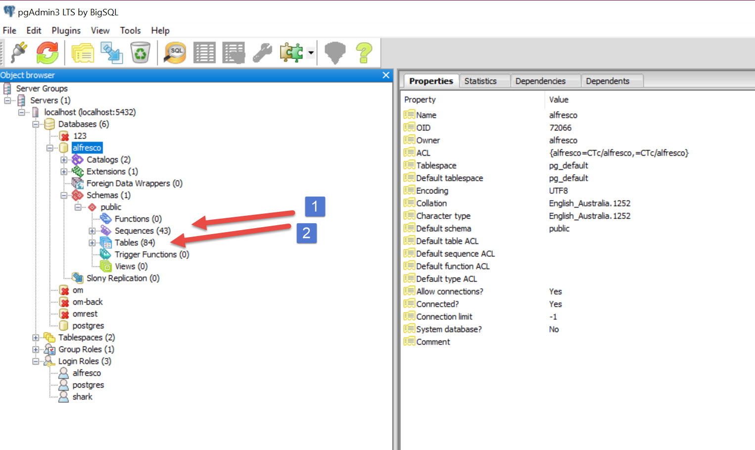Image resolution: width=755 pixels, height=450 pixels.
Task: Click the Maintenance wrench icon
Action: pyautogui.click(x=262, y=52)
